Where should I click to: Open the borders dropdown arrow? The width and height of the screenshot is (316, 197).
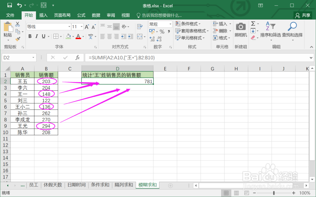click(61, 37)
